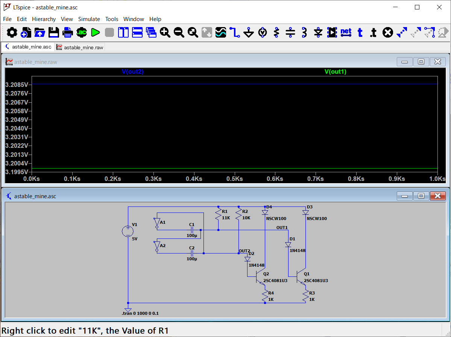Tile windows vertically using toolbar icon
The image size is (451, 337).
pos(123,33)
